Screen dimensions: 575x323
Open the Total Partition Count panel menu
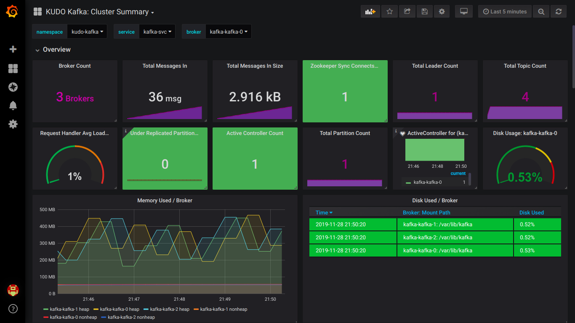click(345, 133)
